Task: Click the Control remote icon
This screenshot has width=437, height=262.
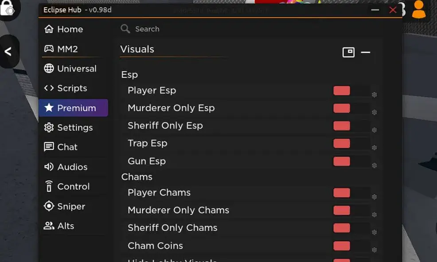Action: 49,186
